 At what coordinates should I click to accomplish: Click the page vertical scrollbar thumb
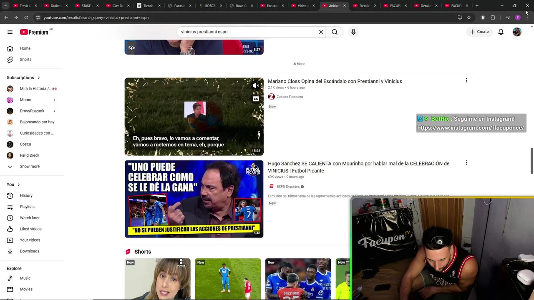tap(531, 160)
